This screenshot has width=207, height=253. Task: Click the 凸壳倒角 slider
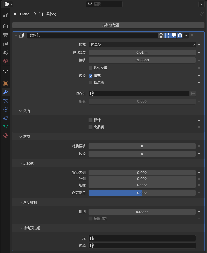142,193
